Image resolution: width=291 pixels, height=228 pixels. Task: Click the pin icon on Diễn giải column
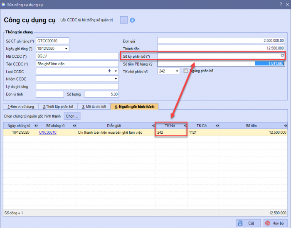[x=151, y=125]
